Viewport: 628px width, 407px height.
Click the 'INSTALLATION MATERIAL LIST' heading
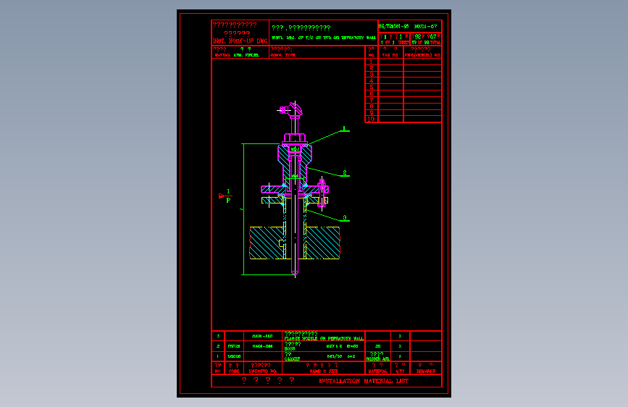coord(364,381)
